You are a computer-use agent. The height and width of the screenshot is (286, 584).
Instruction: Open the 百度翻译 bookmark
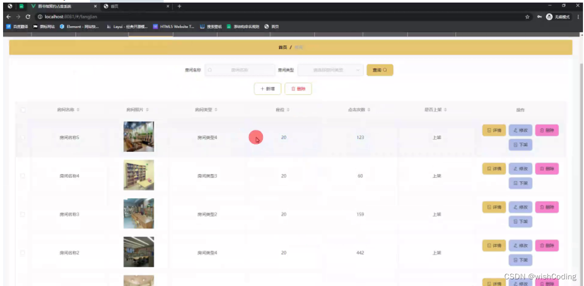(17, 27)
